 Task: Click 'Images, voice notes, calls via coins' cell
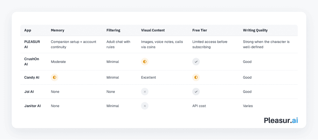[162, 44]
